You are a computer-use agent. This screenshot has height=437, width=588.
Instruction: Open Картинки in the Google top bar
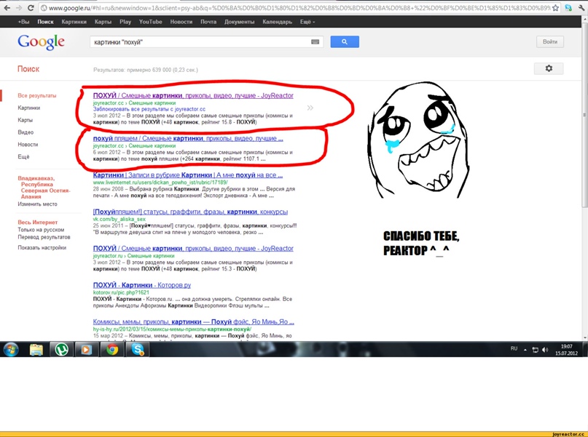coord(74,22)
